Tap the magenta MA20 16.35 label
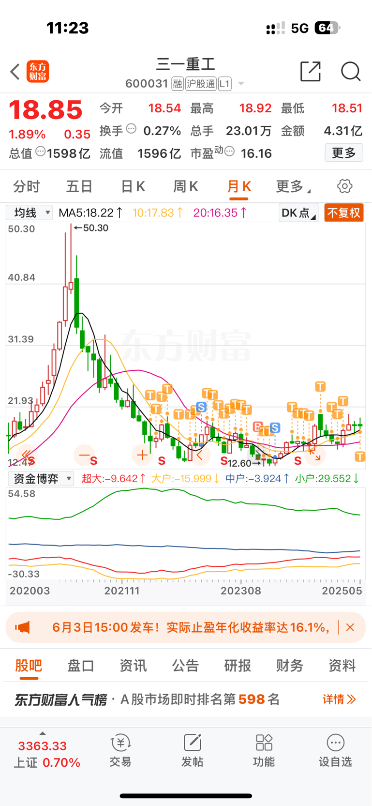This screenshot has height=806, width=372. click(220, 213)
